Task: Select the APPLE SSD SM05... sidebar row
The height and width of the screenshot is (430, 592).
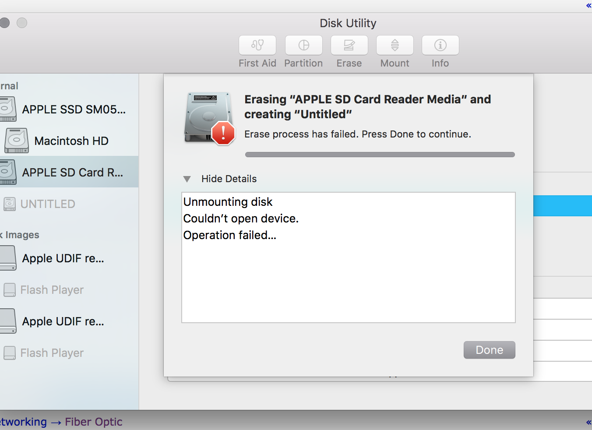Action: click(x=69, y=109)
